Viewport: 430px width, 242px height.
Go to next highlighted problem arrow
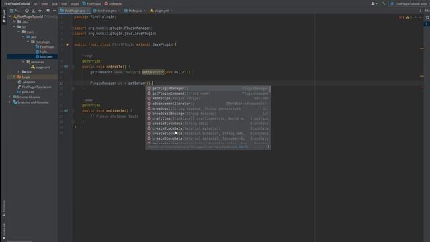click(421, 17)
